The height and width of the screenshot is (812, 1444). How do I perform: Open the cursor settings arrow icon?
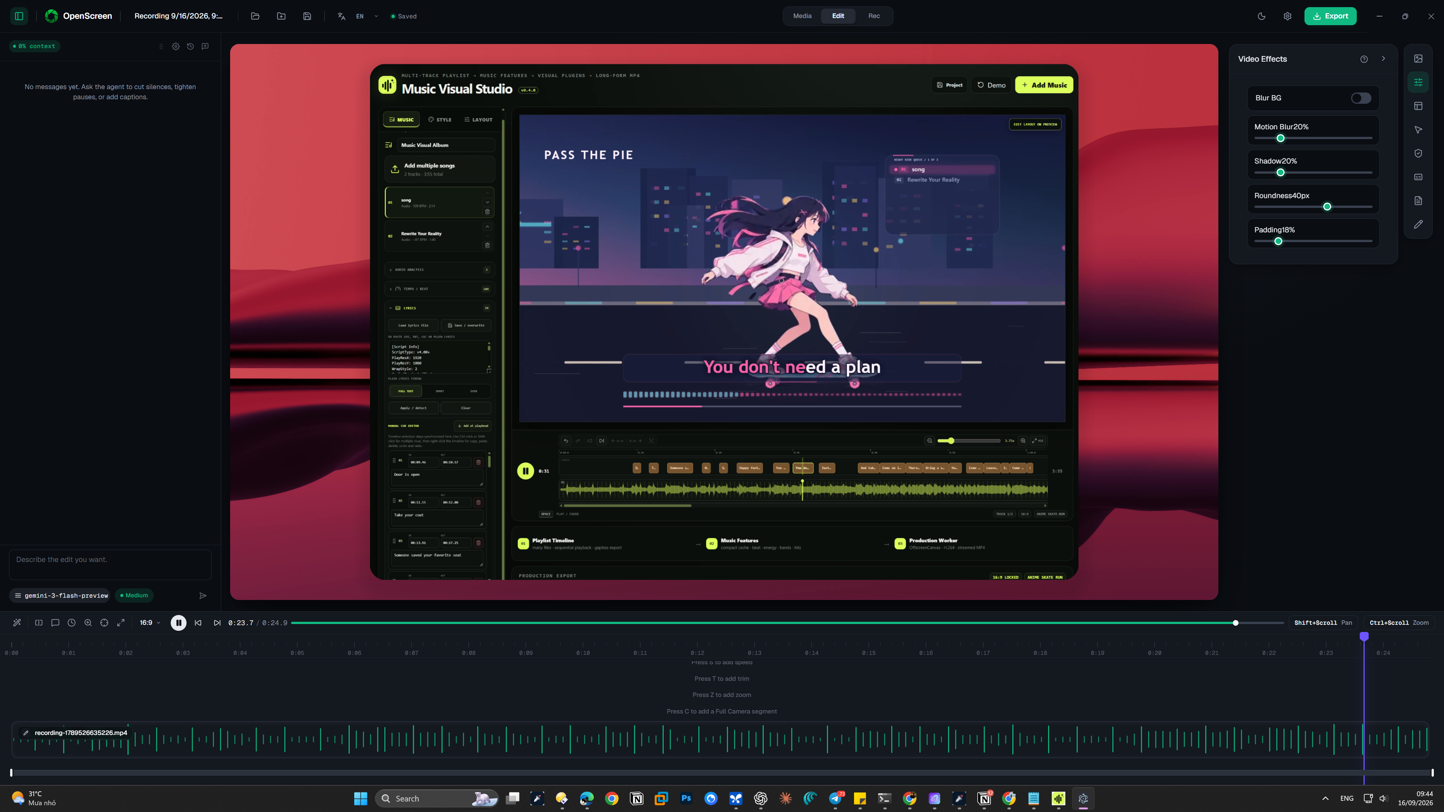pyautogui.click(x=1418, y=130)
